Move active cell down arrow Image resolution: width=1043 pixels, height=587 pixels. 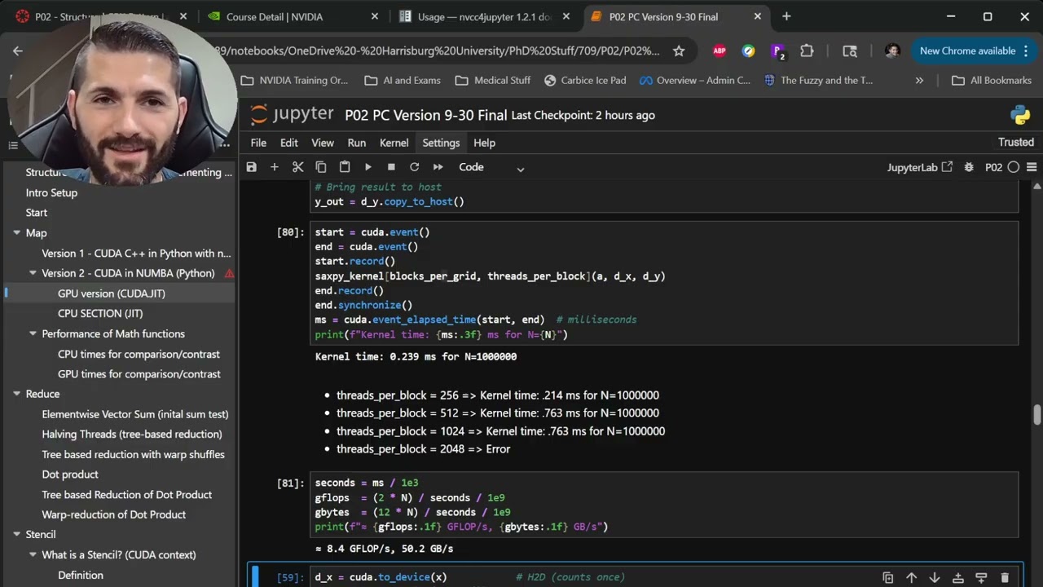(935, 577)
